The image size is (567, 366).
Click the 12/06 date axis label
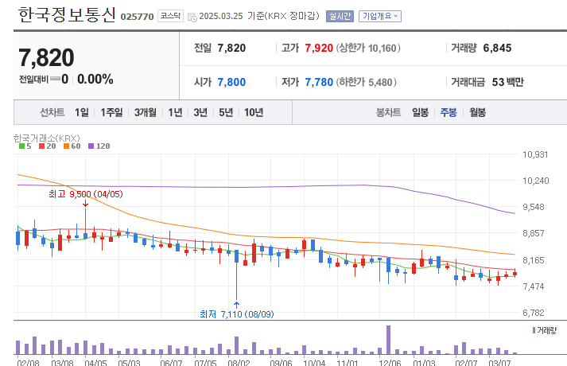(390, 362)
